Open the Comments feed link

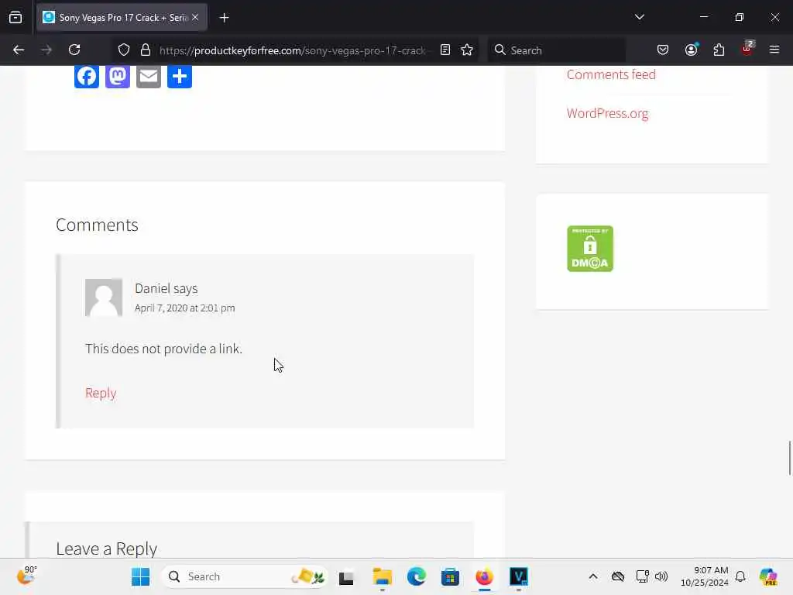click(611, 74)
